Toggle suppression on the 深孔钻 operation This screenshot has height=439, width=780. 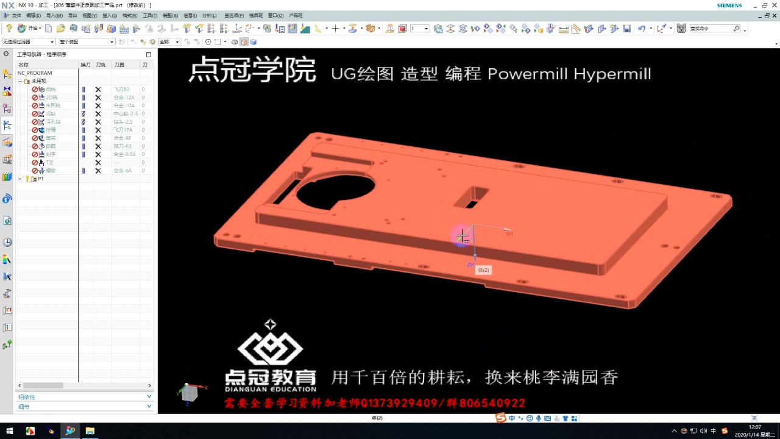tap(35, 121)
